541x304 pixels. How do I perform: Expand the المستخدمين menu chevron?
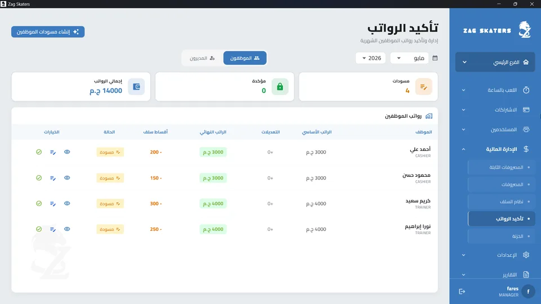coord(463,129)
